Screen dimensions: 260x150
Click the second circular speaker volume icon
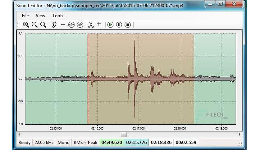[80, 25]
